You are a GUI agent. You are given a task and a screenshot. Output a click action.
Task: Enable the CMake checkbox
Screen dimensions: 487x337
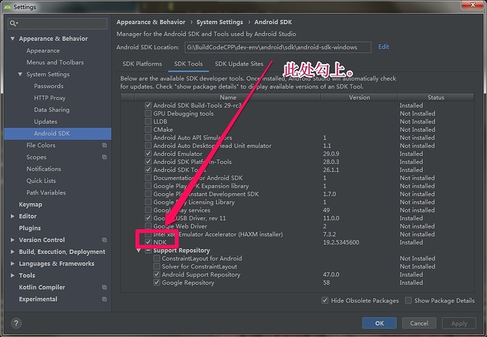(148, 130)
